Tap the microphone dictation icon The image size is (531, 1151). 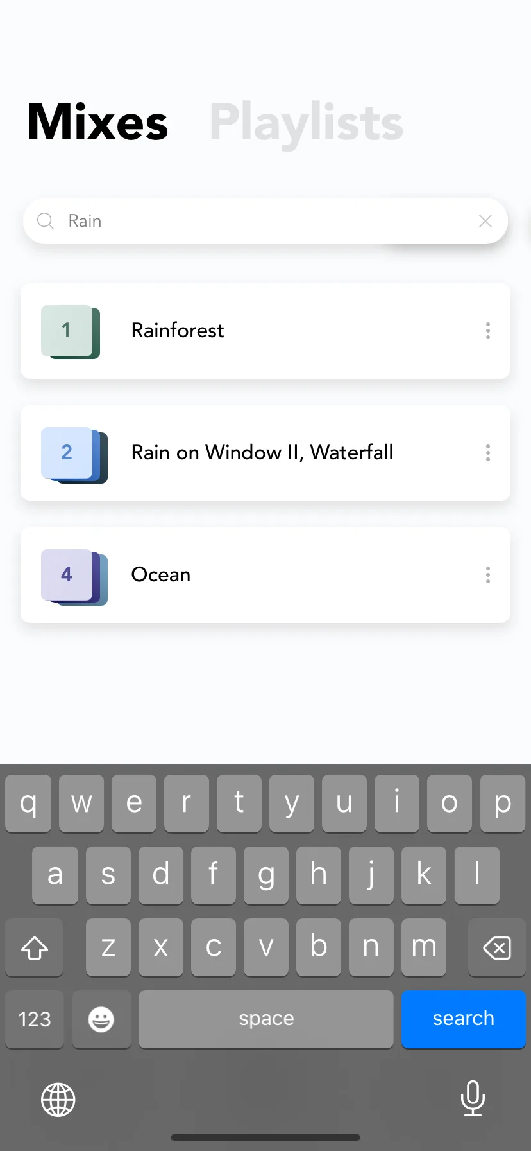(473, 1098)
